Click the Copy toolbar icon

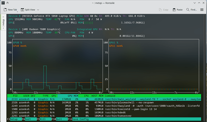(160, 10)
